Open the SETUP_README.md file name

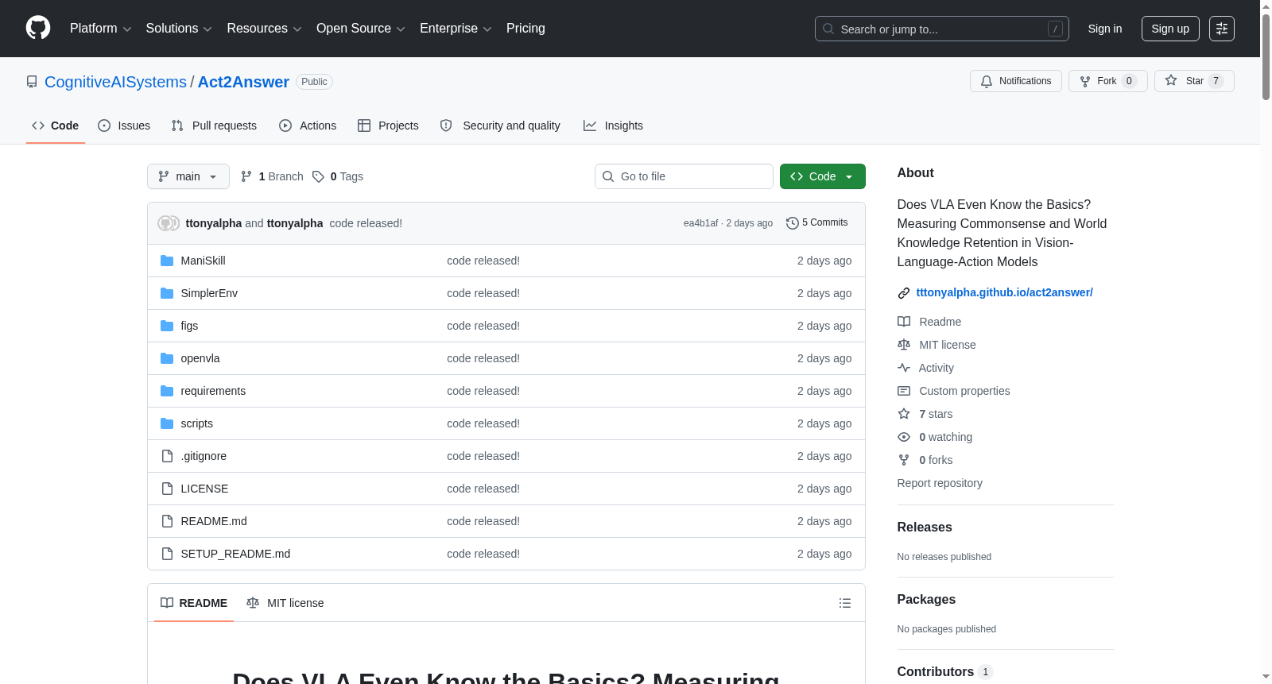coord(235,554)
